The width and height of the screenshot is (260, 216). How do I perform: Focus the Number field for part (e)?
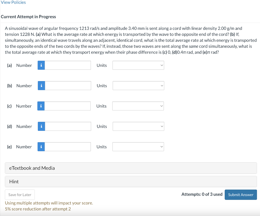tap(68, 147)
